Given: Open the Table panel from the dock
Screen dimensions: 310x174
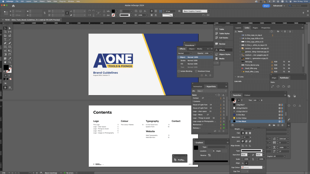Looking at the screenshot, I should (221, 29).
